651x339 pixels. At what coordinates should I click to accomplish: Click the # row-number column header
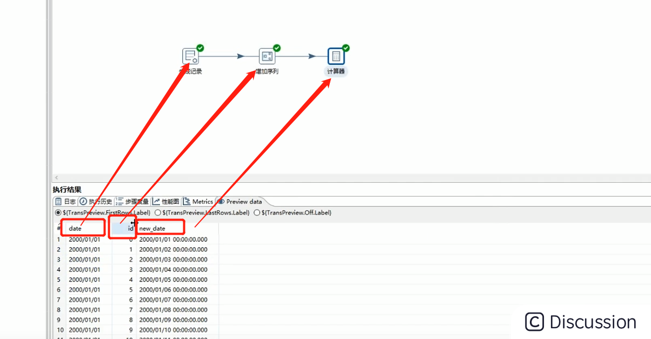point(59,229)
